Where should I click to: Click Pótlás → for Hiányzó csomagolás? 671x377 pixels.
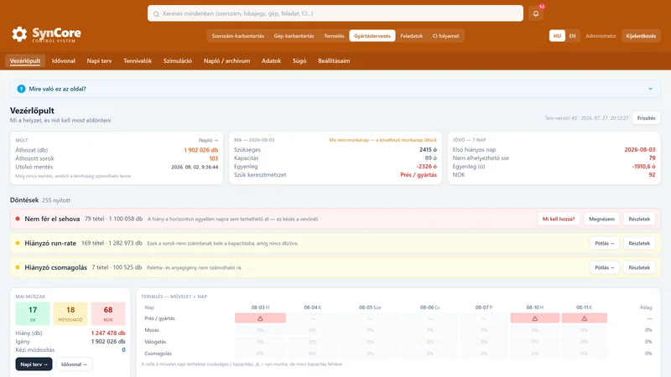pyautogui.click(x=604, y=267)
